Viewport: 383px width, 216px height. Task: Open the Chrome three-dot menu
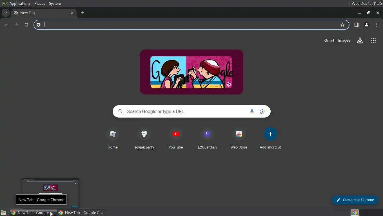[377, 25]
